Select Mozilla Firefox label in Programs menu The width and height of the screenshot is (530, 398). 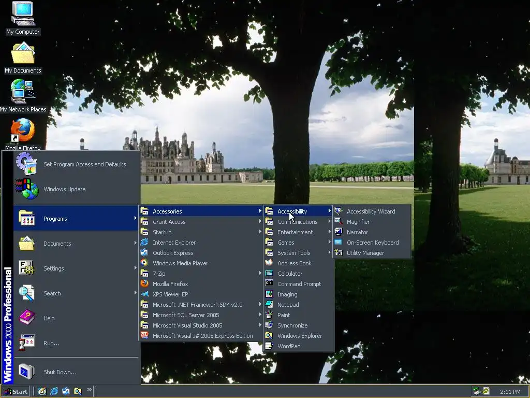click(170, 284)
